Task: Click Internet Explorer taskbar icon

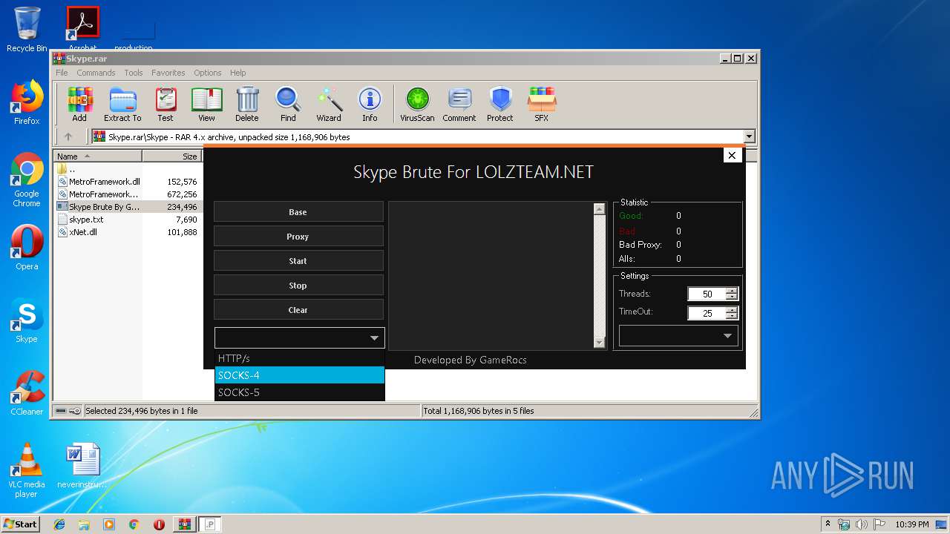Action: 59,524
